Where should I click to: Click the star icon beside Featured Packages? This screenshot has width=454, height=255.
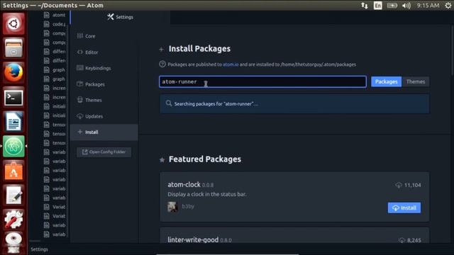[x=162, y=160]
